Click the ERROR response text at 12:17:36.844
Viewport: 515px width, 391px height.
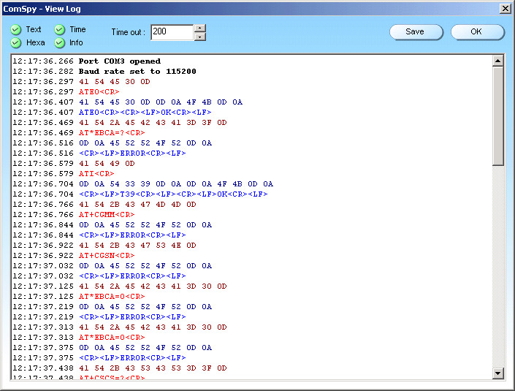132,235
